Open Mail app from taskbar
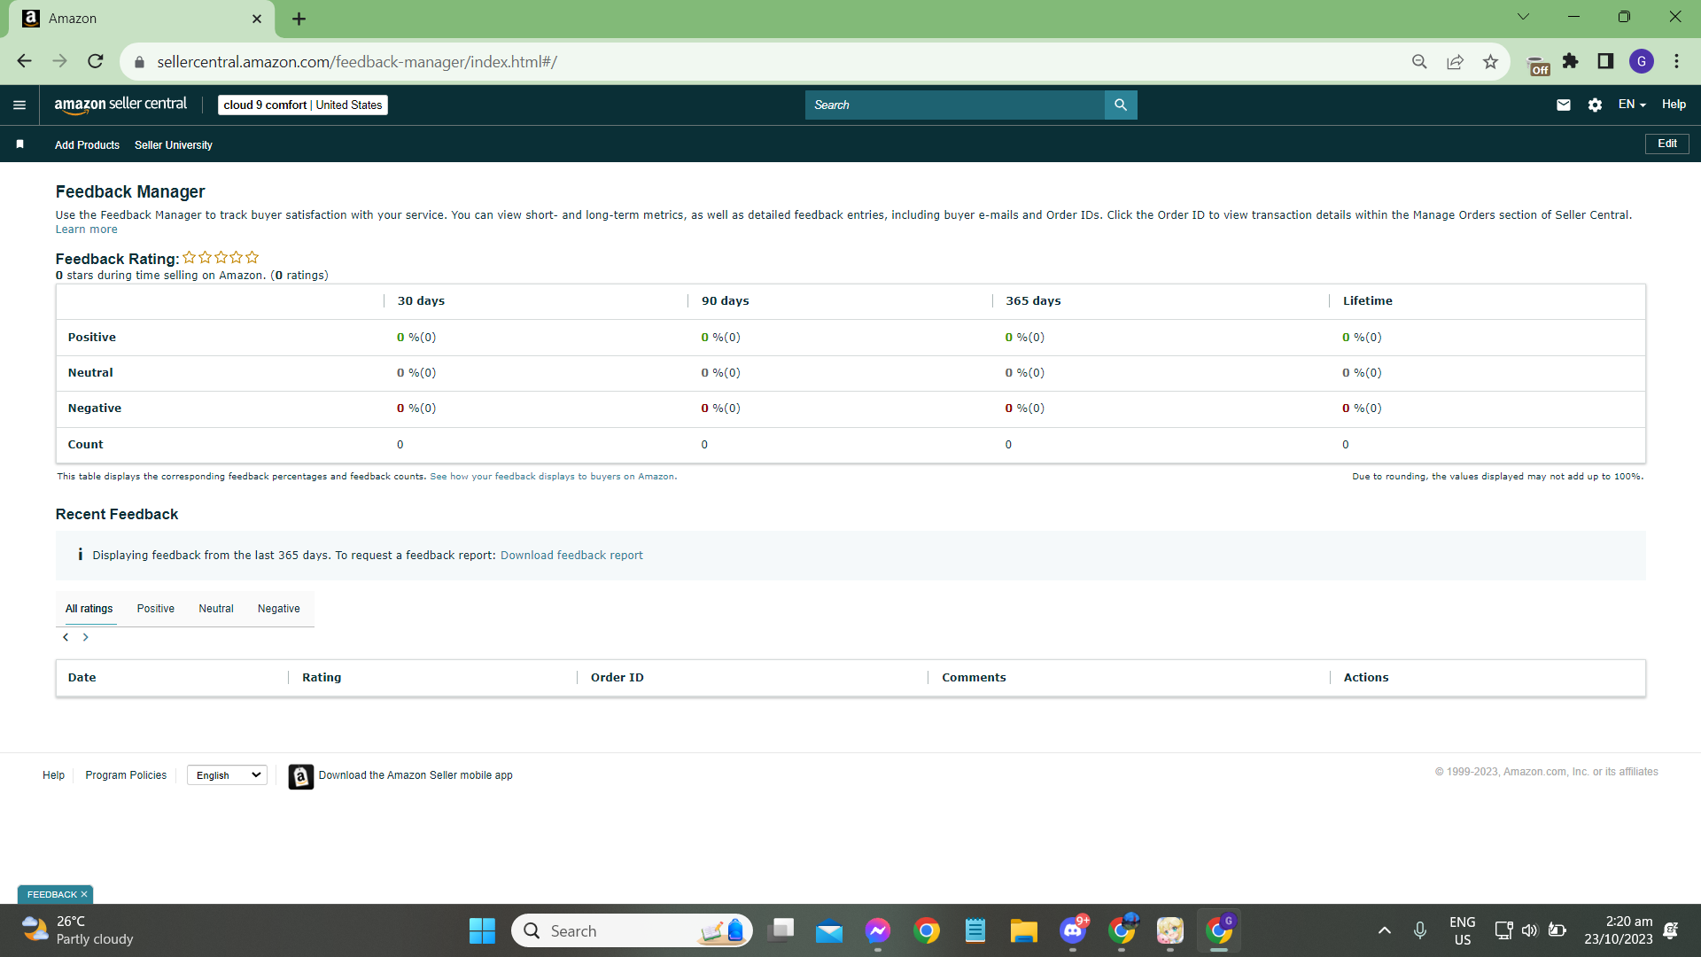1701x957 pixels. click(829, 930)
